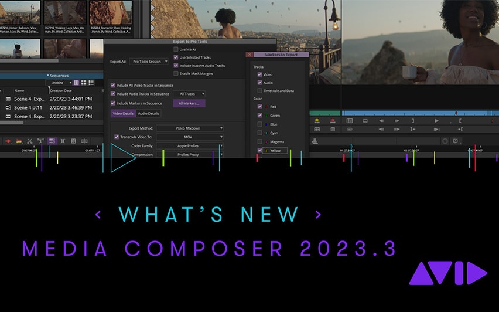Image resolution: width=499 pixels, height=312 pixels.
Task: Toggle Include Inactive Audio Tracks
Action: pos(176,65)
